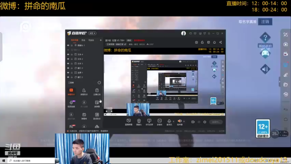Image resolution: width=291 pixels, height=164 pixels.
Task: Toggle lock on 摄像头 1 layer
Action: coord(72,45)
